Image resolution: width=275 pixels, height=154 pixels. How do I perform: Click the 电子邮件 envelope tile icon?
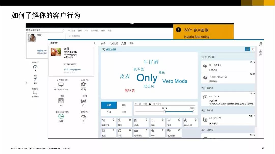coord(136,131)
